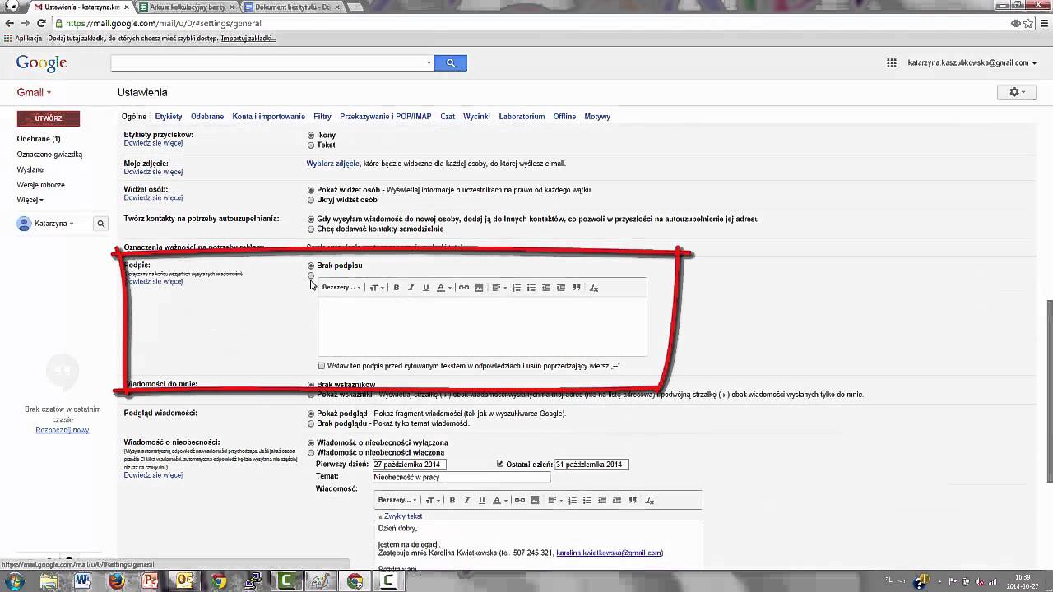Toggle bold in the vacation message toolbar
The height and width of the screenshot is (592, 1053).
(452, 500)
